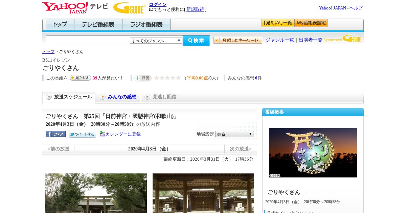Viewport: 406px width, 213px height.
Task: Go to 次の放送> next broadcast
Action: [x=241, y=149]
